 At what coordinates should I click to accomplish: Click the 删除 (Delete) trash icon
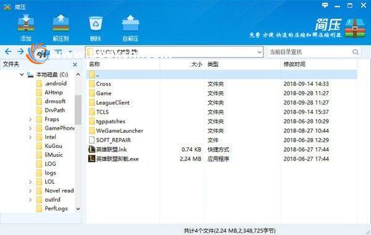(x=96, y=23)
